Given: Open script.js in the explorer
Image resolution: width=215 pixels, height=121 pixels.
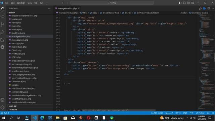Looking at the screenshot, I should (15, 85).
